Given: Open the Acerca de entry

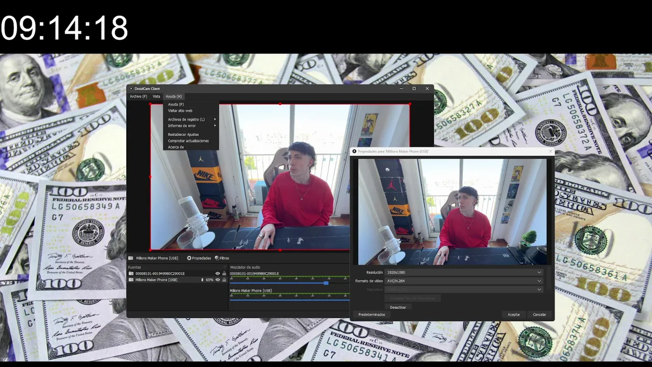Looking at the screenshot, I should (191, 147).
